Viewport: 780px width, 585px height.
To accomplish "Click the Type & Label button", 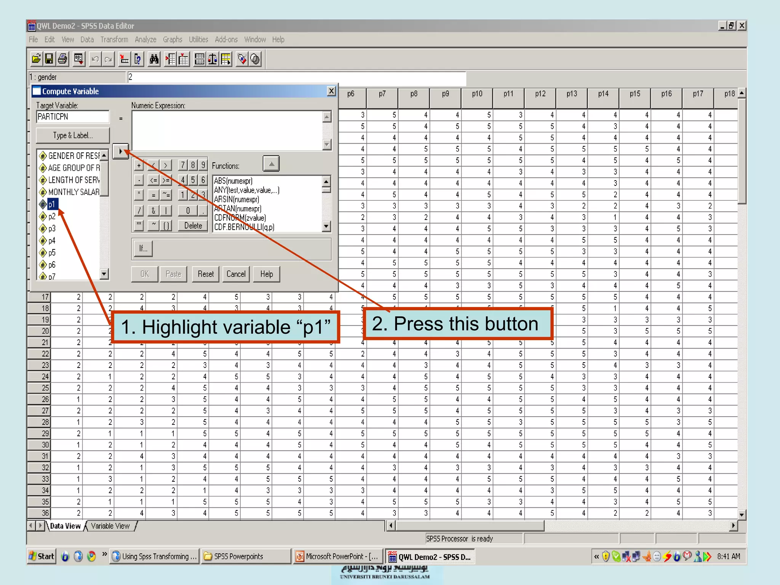I will 72,135.
